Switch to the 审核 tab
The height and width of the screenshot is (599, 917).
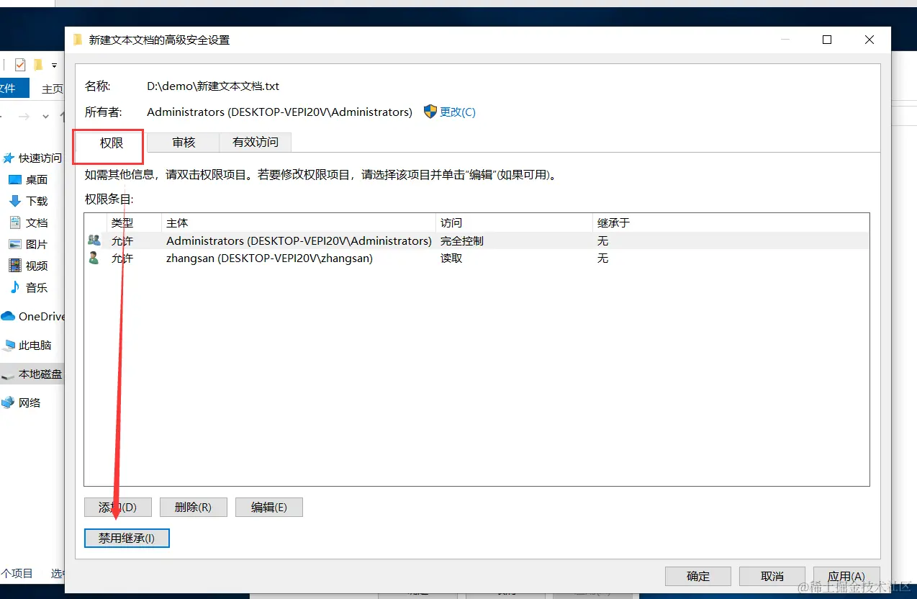[183, 142]
